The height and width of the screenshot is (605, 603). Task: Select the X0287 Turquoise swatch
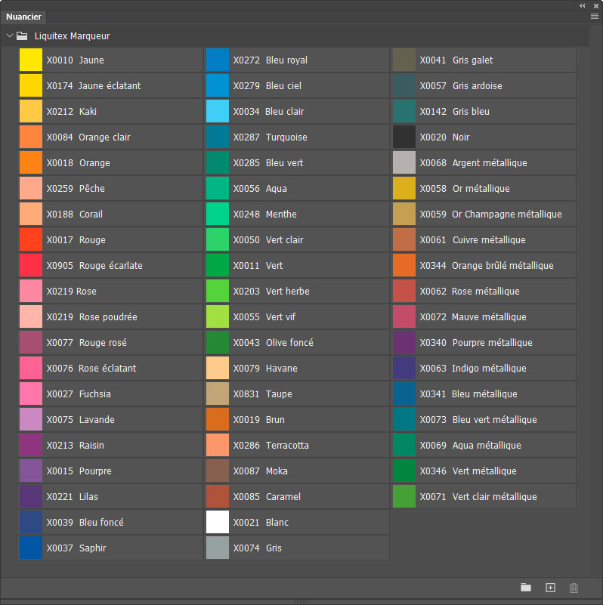click(218, 137)
